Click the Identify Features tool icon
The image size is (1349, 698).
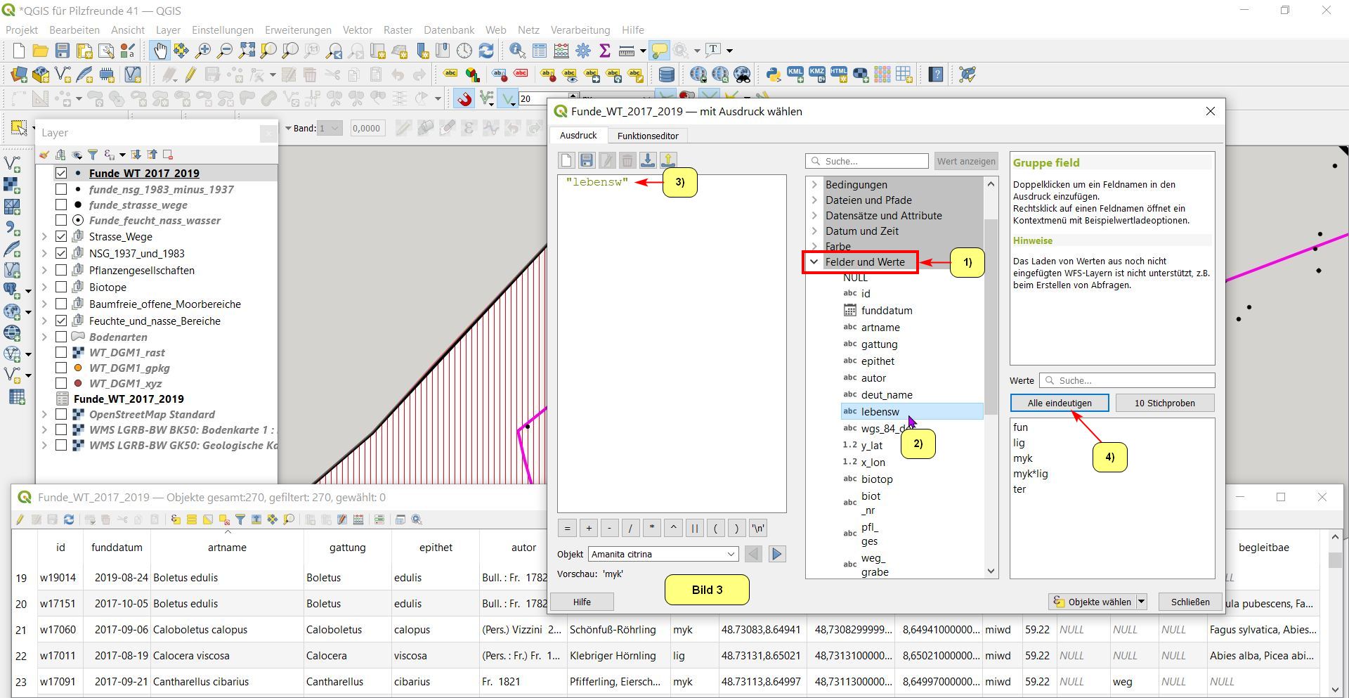[x=517, y=51]
